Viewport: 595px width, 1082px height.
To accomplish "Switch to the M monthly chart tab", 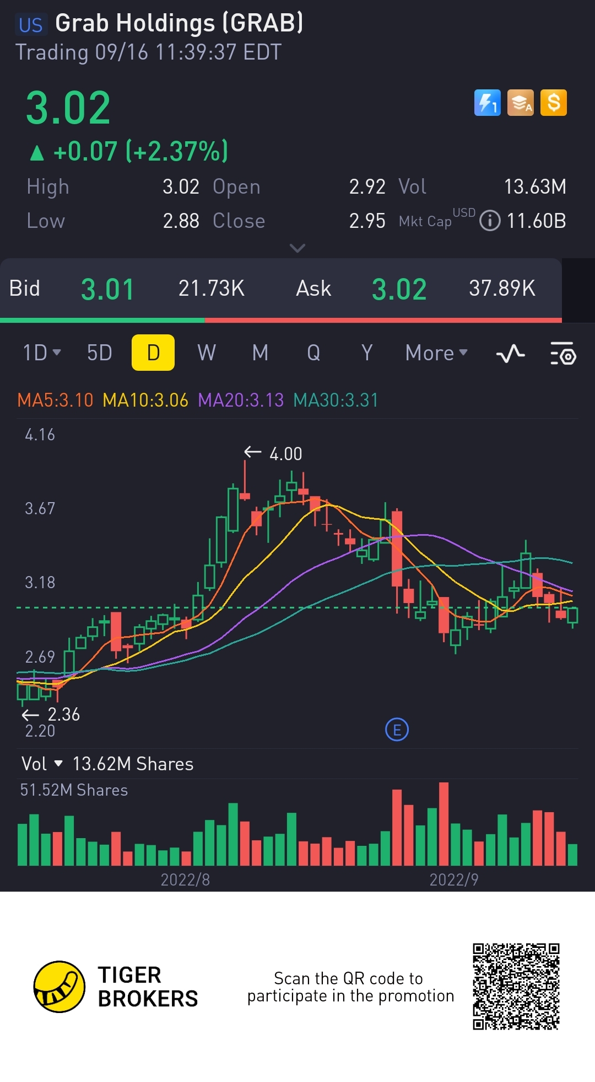I will [x=260, y=353].
